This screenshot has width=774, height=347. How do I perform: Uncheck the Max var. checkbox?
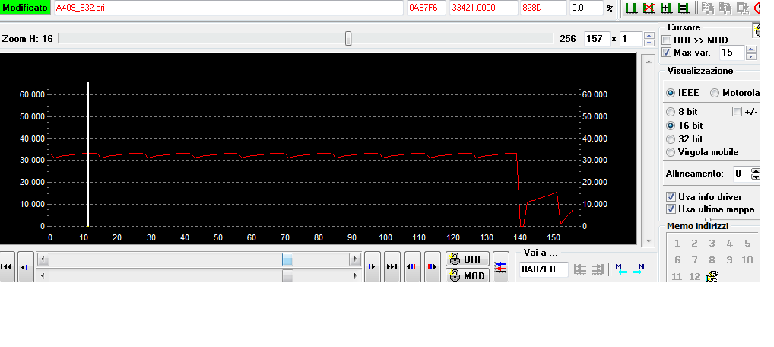tap(666, 52)
